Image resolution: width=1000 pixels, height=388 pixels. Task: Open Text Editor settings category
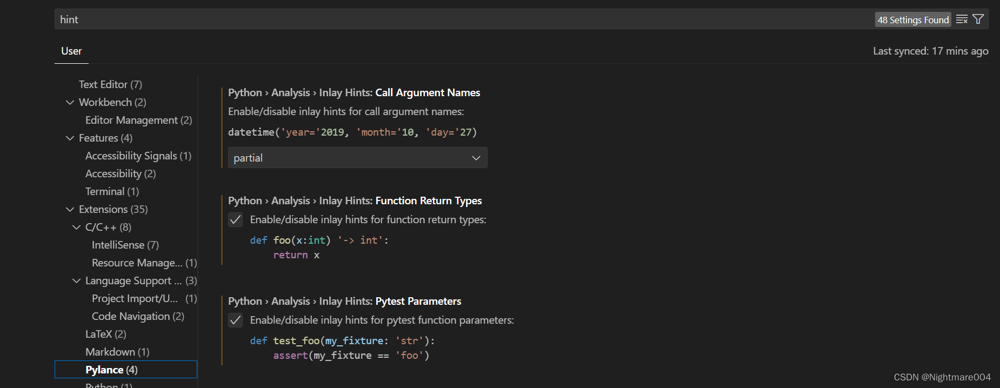point(110,84)
